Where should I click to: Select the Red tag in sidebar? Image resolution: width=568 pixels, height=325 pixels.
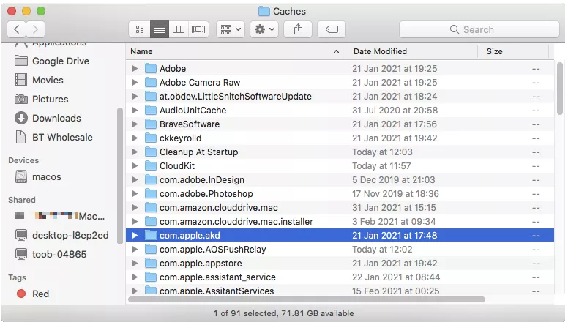pos(40,294)
